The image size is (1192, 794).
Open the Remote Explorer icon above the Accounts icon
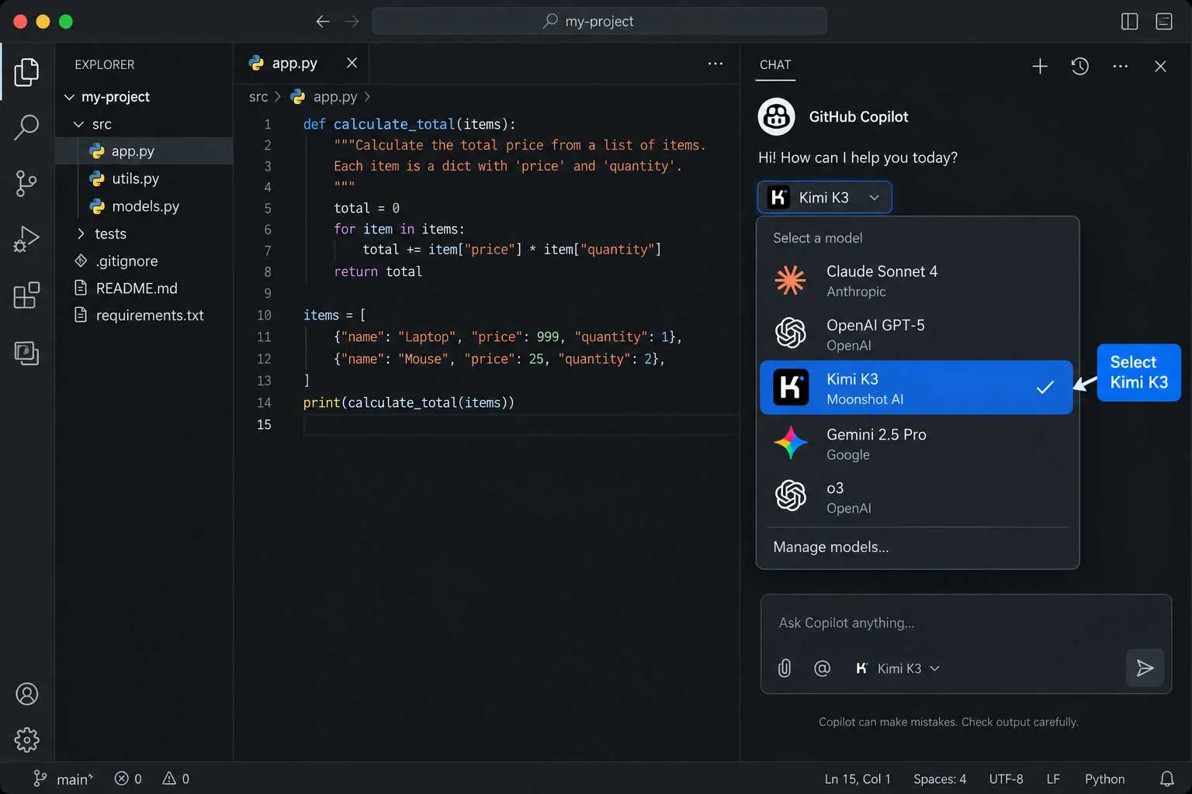point(26,353)
